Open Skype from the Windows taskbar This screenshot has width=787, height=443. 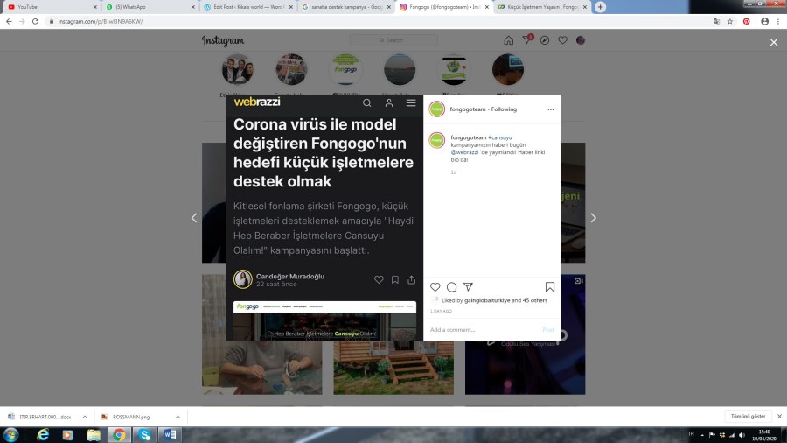[x=144, y=434]
